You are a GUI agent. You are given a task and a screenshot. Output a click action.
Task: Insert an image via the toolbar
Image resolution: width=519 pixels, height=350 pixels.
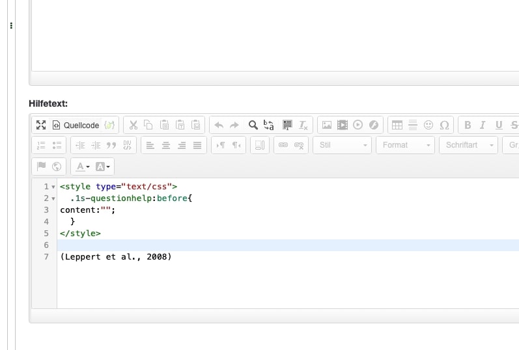[327, 125]
